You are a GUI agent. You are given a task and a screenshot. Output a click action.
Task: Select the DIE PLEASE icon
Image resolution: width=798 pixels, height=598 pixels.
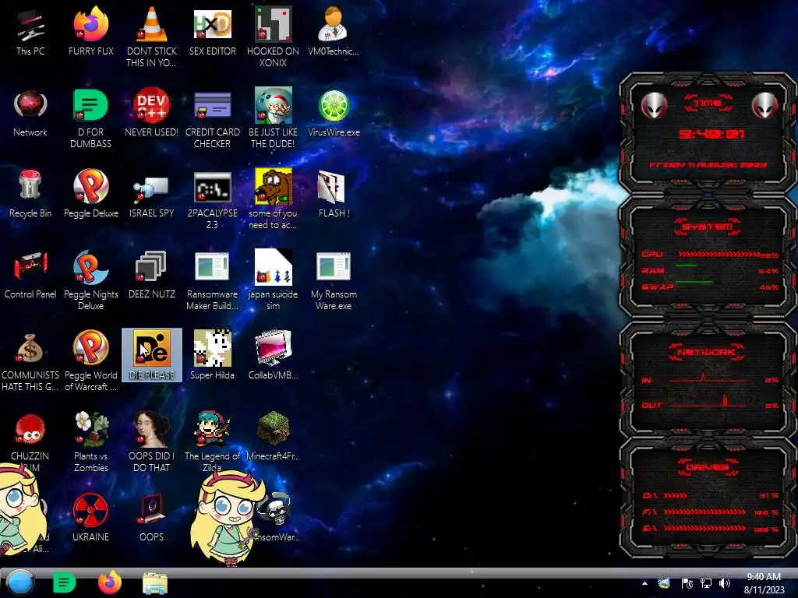click(152, 355)
